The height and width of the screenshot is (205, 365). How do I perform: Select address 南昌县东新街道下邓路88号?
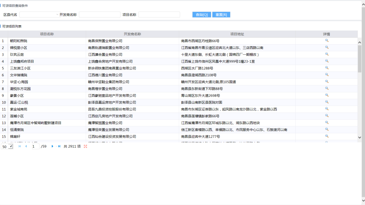pyautogui.click(x=202, y=89)
